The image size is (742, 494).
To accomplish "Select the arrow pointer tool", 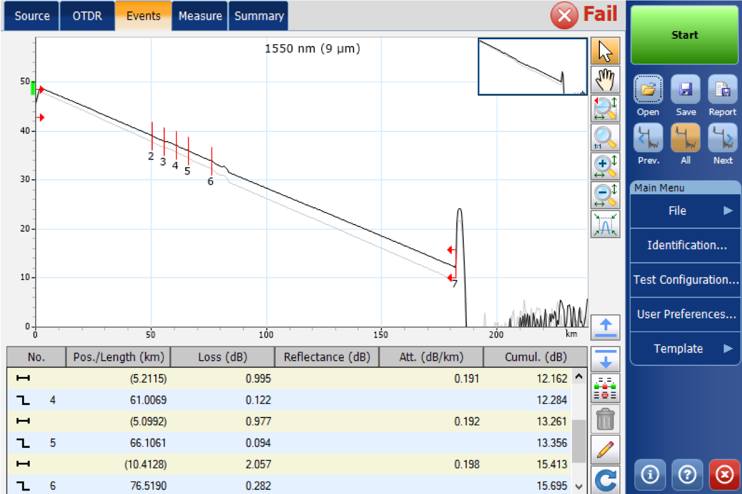I will [x=605, y=51].
